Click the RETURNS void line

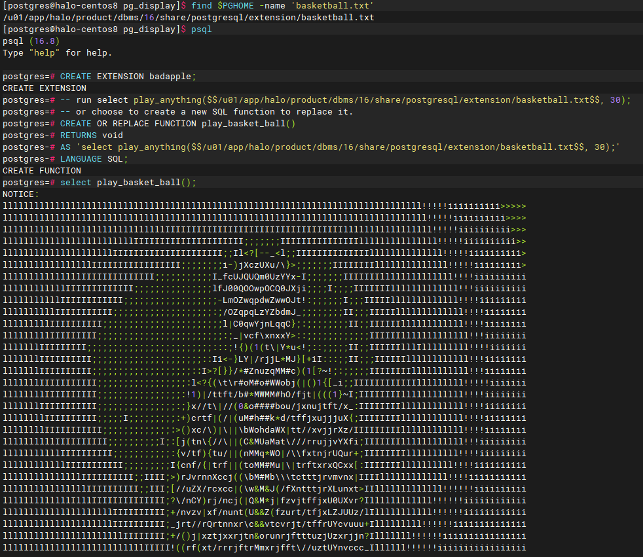tap(92, 135)
